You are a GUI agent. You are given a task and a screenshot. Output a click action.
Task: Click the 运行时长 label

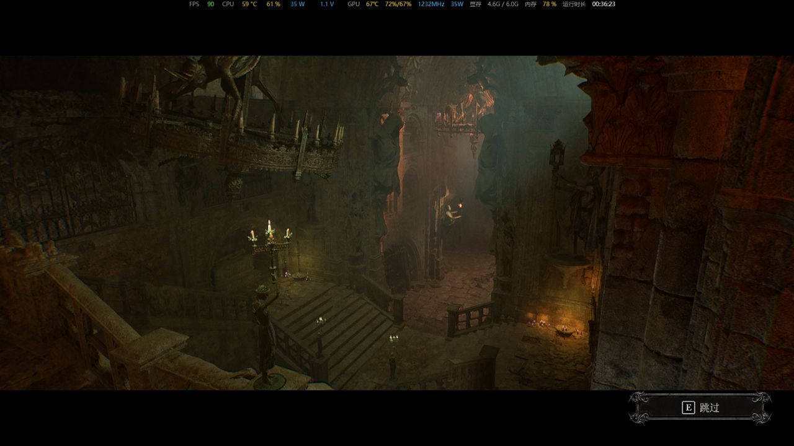[574, 4]
